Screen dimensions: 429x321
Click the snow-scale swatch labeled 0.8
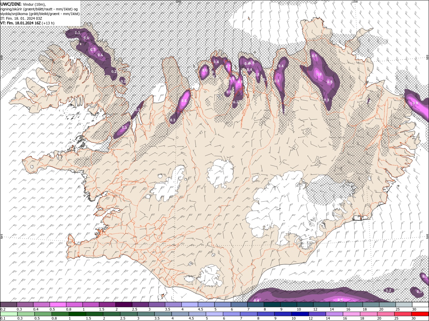[74, 305]
